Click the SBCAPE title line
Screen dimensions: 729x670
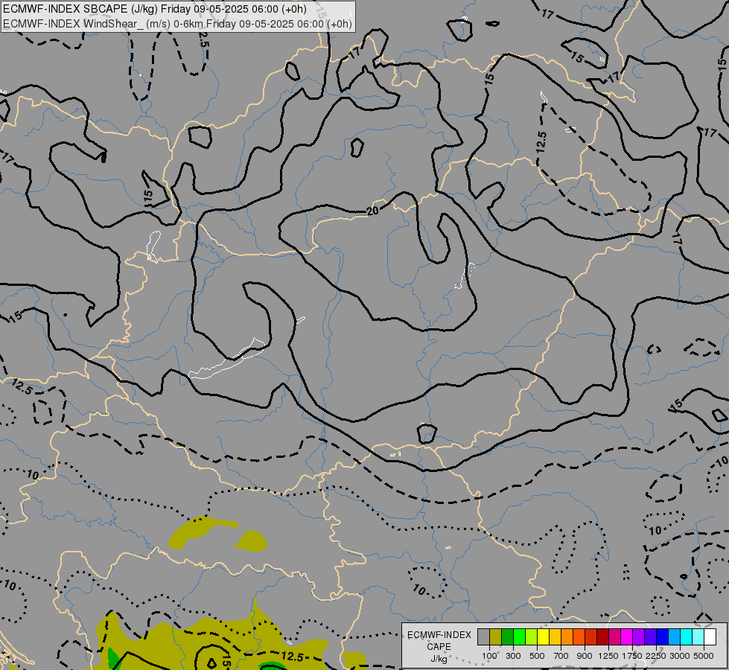pos(155,9)
